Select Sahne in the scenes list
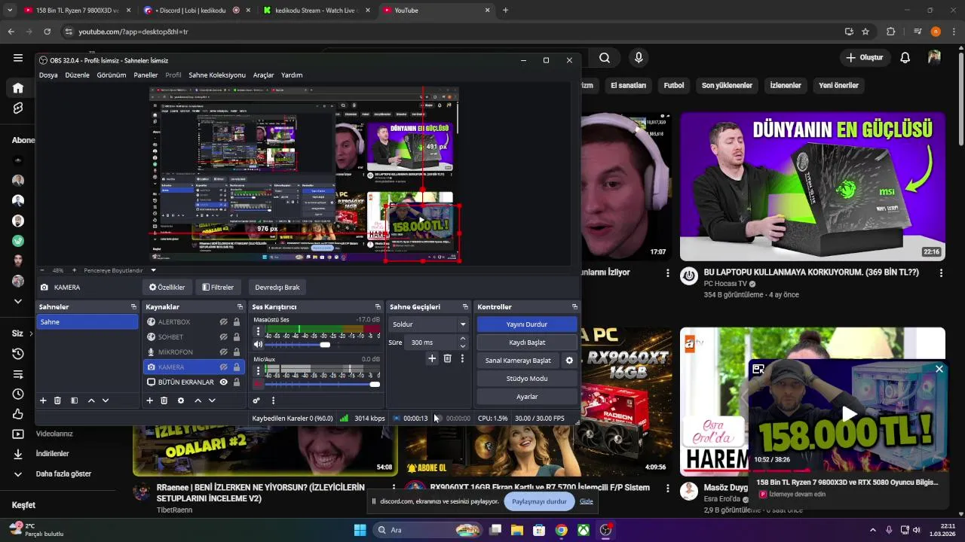The width and height of the screenshot is (965, 542). coord(88,322)
